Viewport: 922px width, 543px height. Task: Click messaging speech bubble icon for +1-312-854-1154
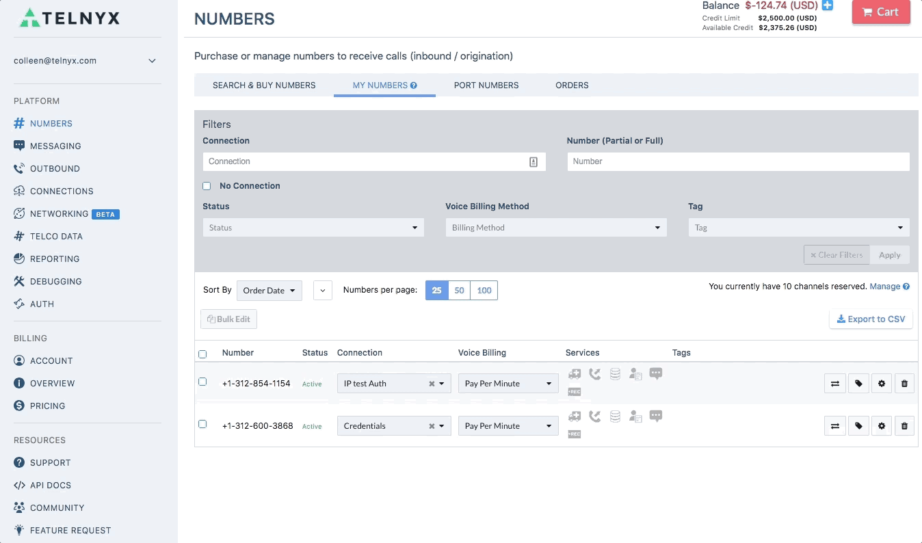656,373
